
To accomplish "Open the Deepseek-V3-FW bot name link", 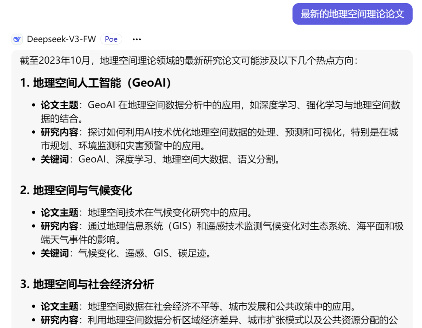I will coord(61,39).
